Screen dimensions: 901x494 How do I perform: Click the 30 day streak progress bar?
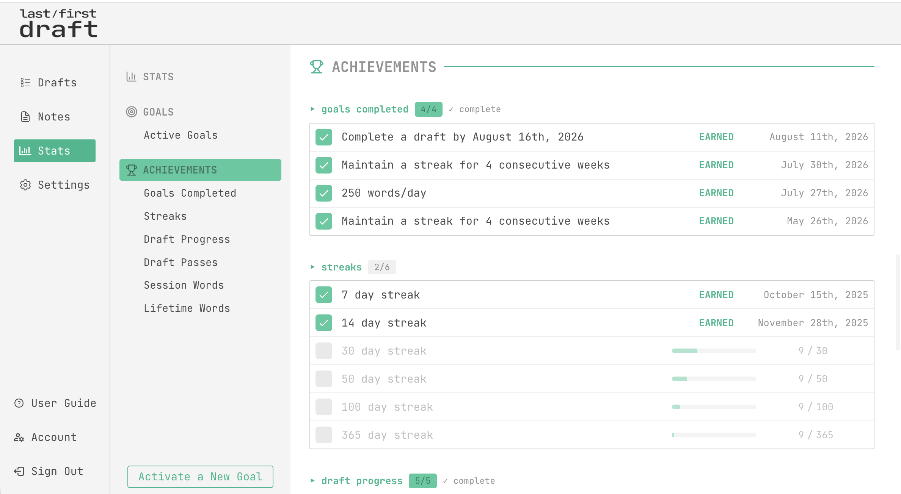click(x=714, y=351)
